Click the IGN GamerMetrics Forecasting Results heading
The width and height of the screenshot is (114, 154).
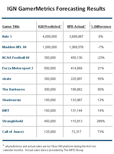coord(56,9)
